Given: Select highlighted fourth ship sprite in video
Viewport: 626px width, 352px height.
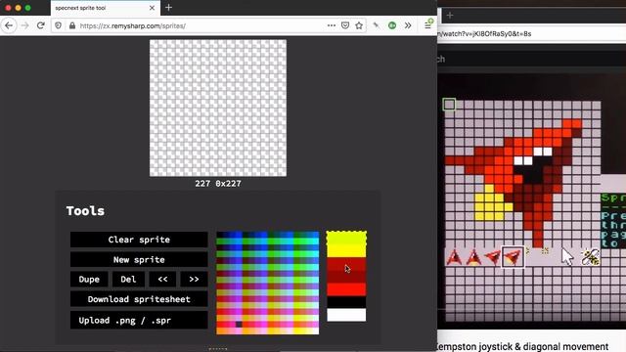Looking at the screenshot, I should pyautogui.click(x=513, y=256).
